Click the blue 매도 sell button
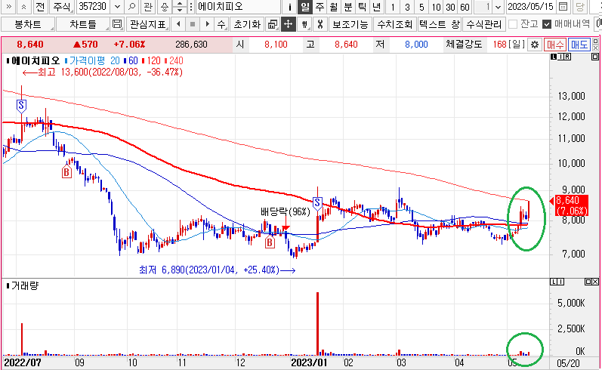This screenshot has height=370, width=602. pyautogui.click(x=579, y=45)
